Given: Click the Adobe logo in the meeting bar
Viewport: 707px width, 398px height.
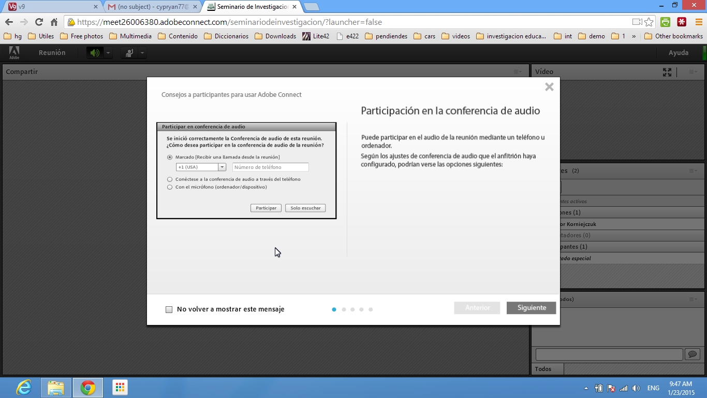Looking at the screenshot, I should tap(14, 52).
